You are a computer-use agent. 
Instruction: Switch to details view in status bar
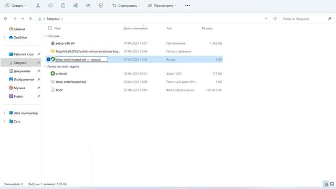[326, 184]
